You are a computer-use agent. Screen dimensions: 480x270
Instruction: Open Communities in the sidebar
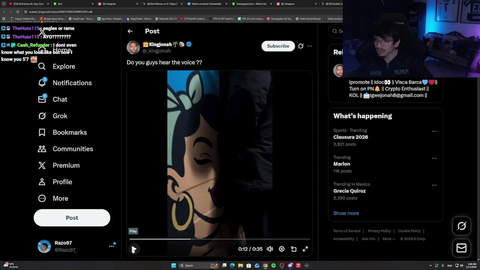pyautogui.click(x=65, y=149)
